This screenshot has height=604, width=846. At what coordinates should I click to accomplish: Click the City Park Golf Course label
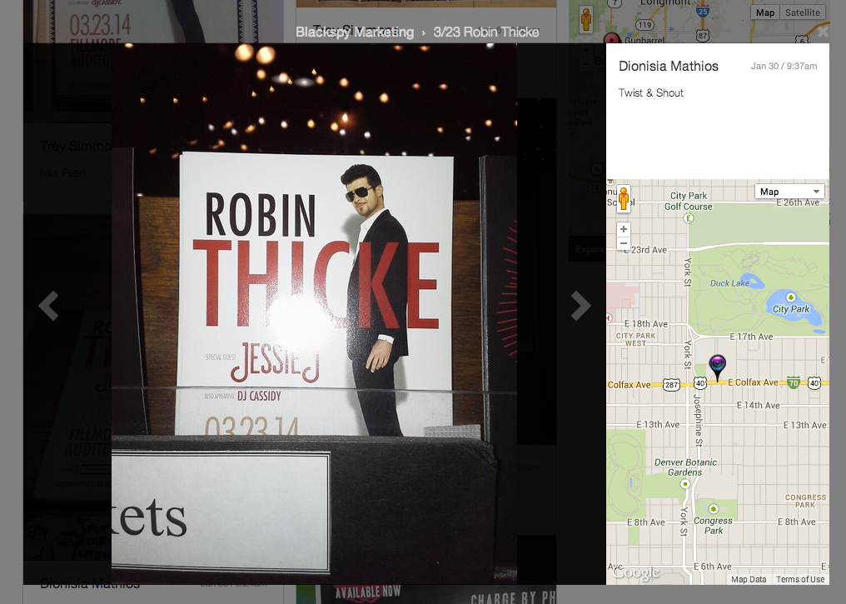[x=689, y=201]
